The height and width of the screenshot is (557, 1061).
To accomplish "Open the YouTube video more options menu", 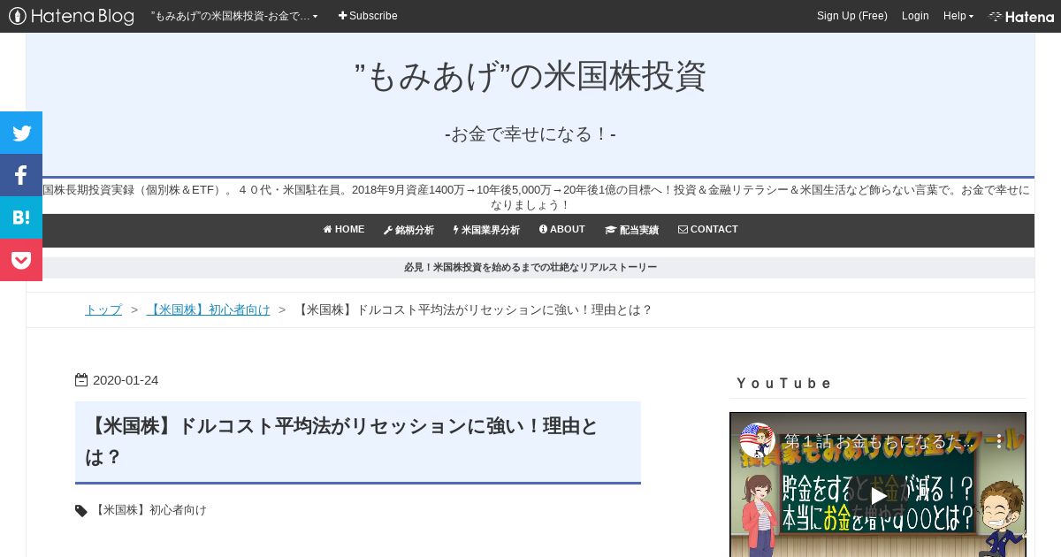I will pos(1000,440).
